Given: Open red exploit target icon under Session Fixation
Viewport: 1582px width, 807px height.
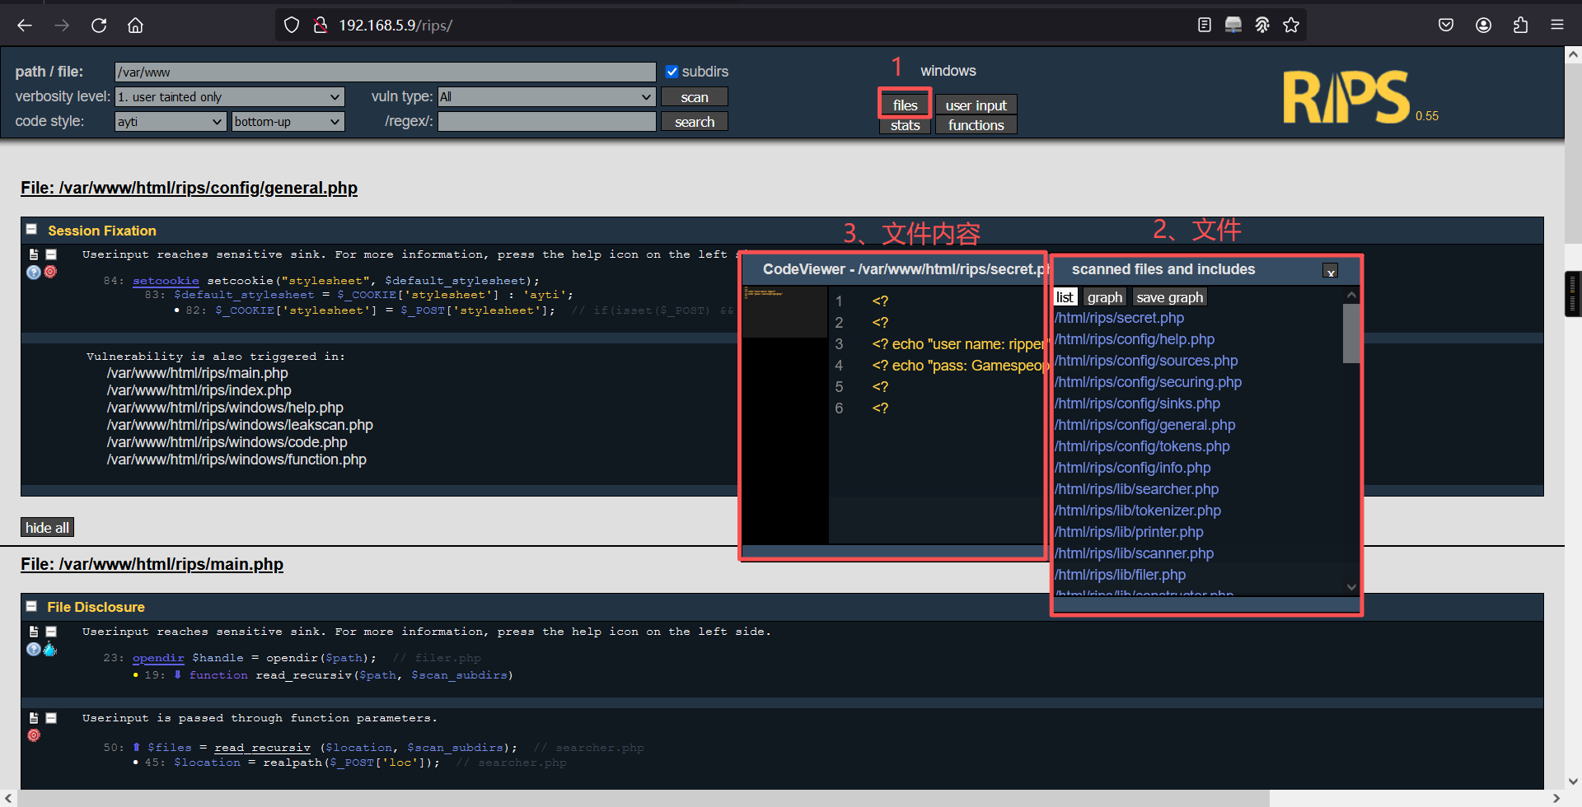Looking at the screenshot, I should click(50, 272).
